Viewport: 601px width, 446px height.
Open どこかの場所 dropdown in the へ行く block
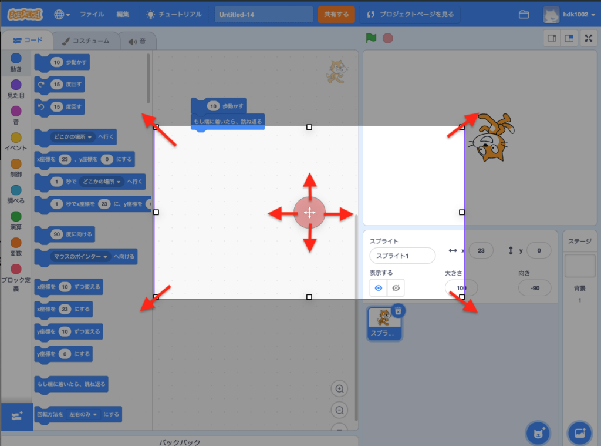(x=73, y=137)
